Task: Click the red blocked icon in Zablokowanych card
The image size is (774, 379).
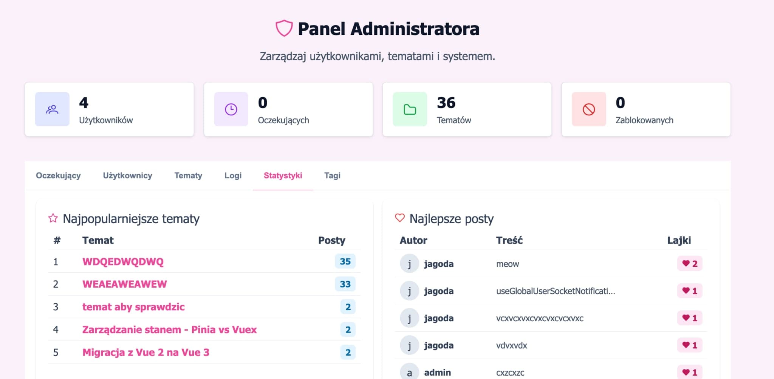Action: (588, 109)
